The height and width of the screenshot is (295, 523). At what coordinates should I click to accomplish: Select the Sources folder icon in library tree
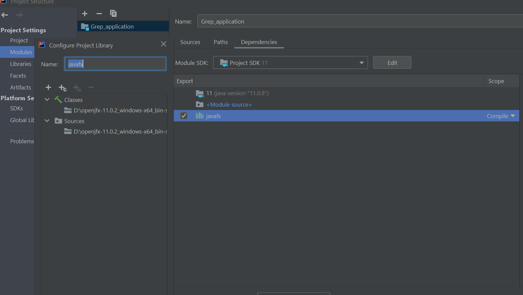[x=58, y=121]
